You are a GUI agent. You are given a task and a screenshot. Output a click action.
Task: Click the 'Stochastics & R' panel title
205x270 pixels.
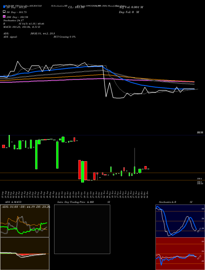click(167, 202)
